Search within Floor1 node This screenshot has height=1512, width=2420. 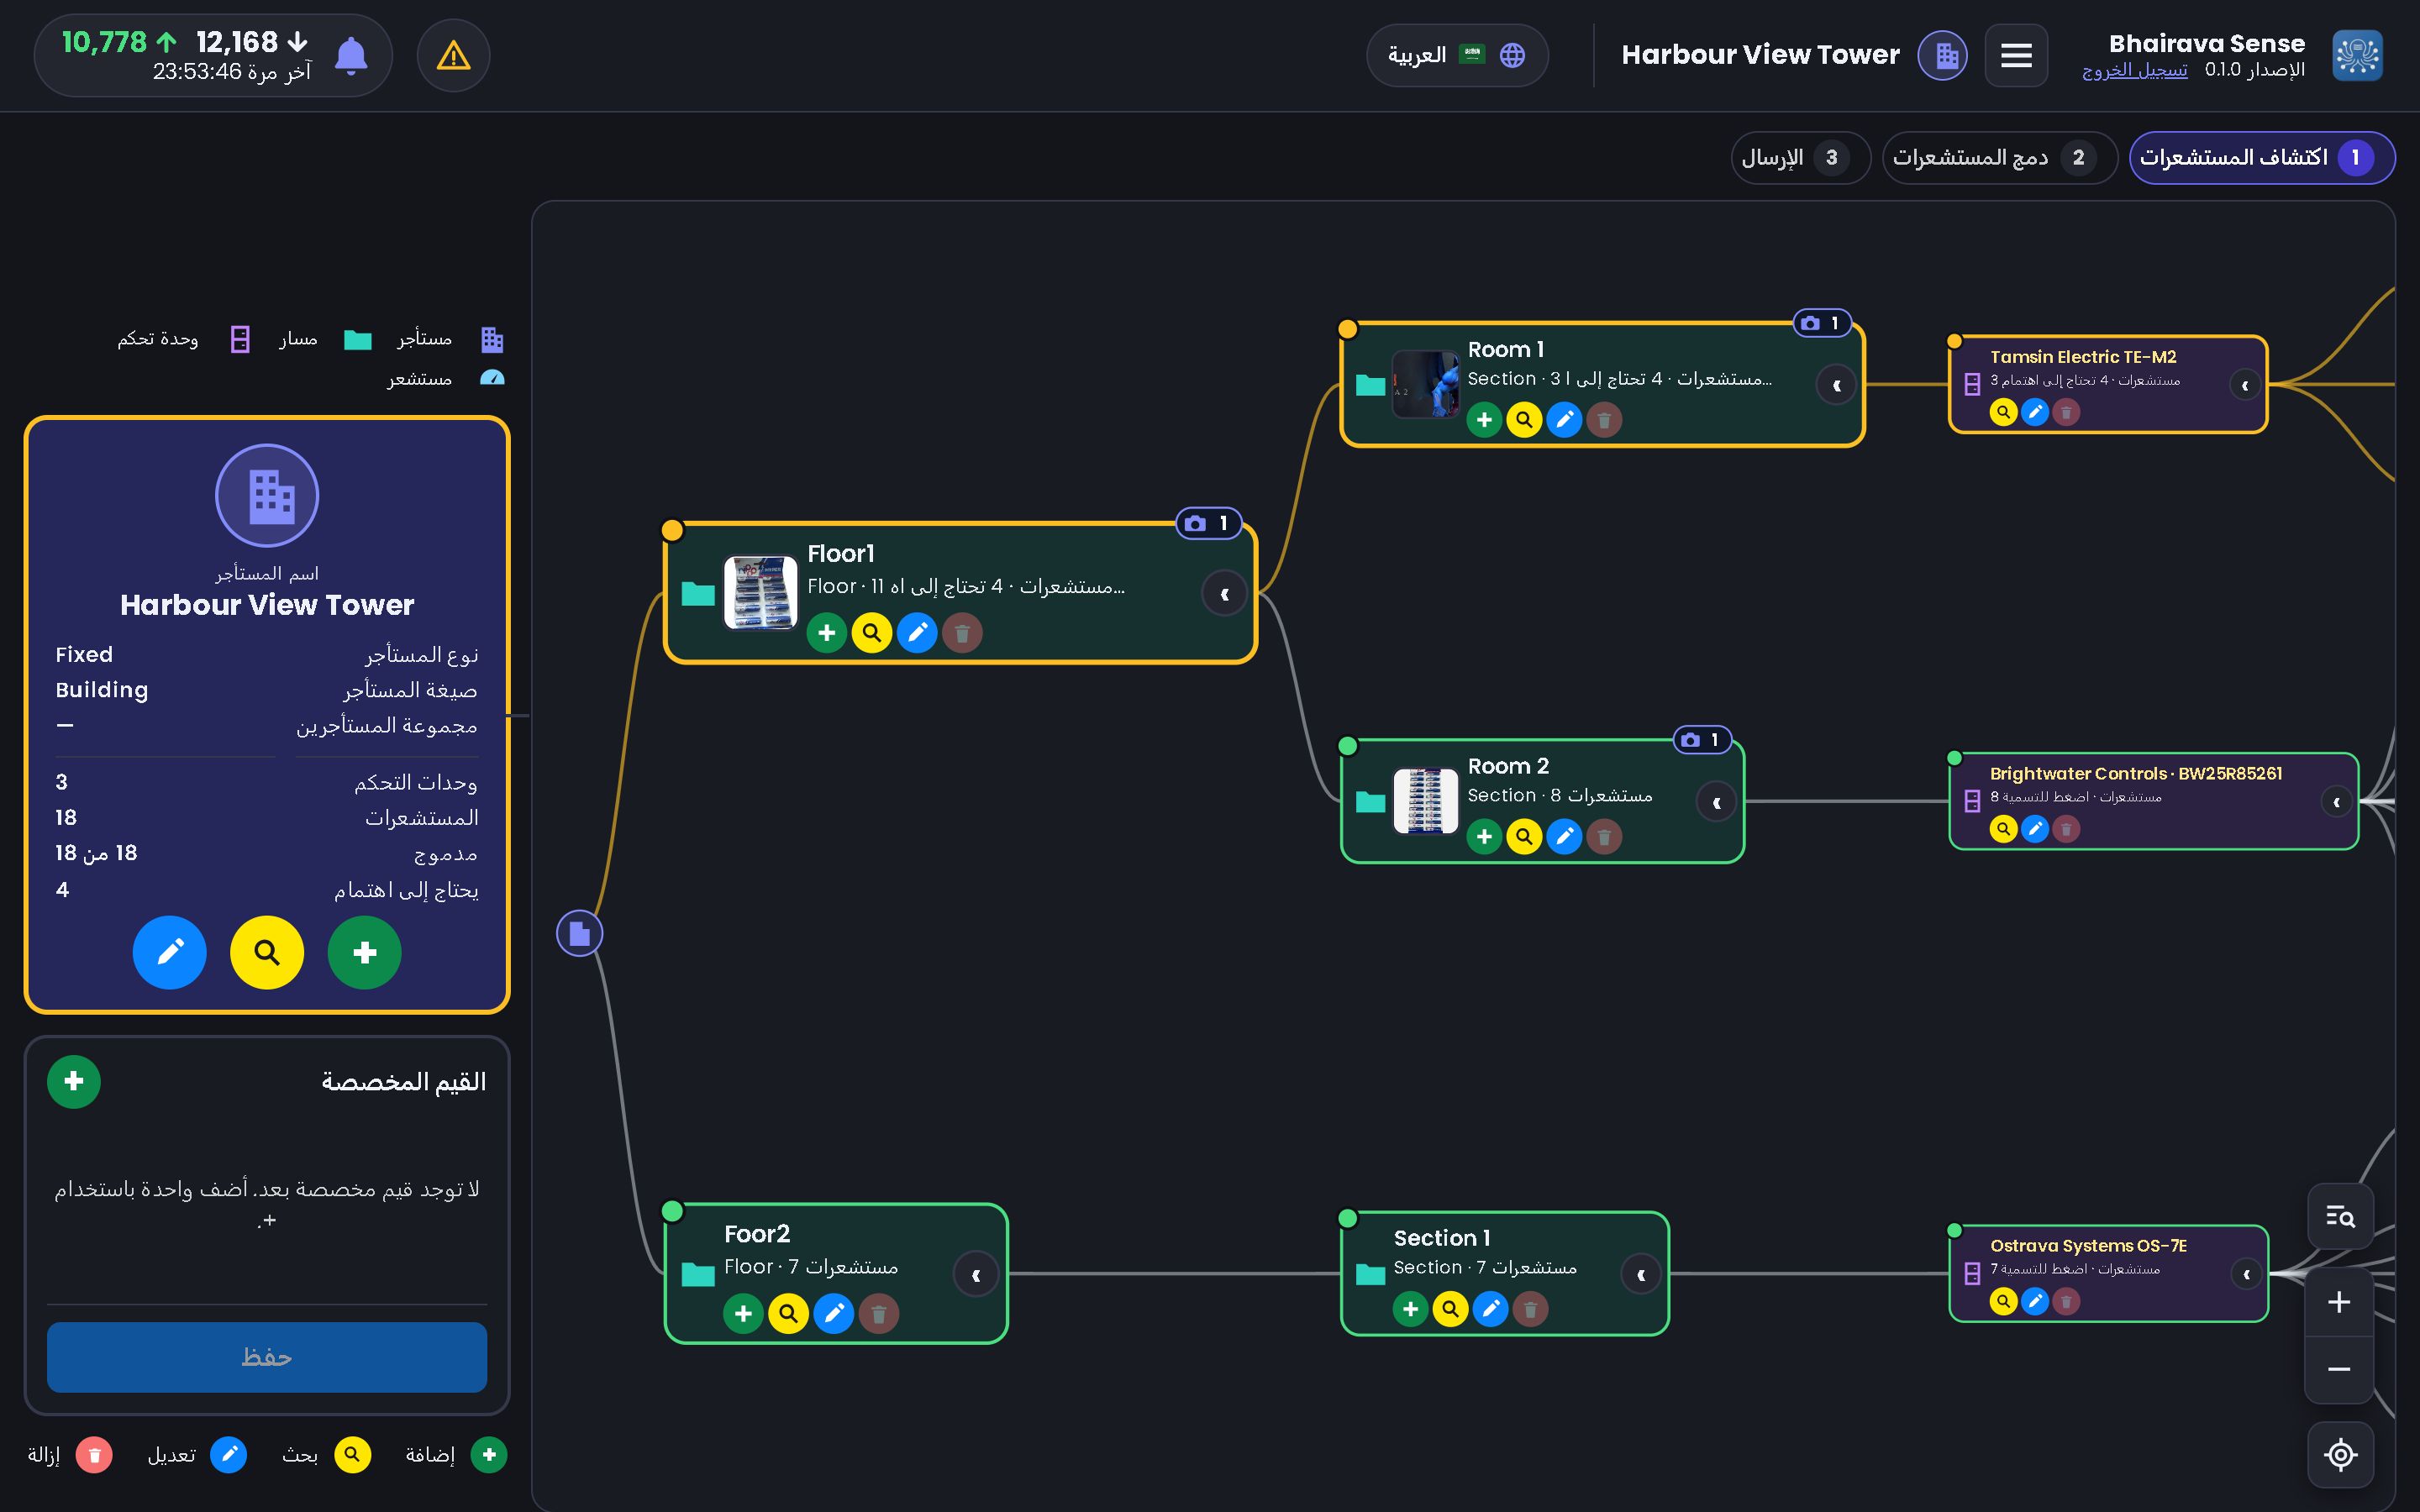click(x=872, y=633)
